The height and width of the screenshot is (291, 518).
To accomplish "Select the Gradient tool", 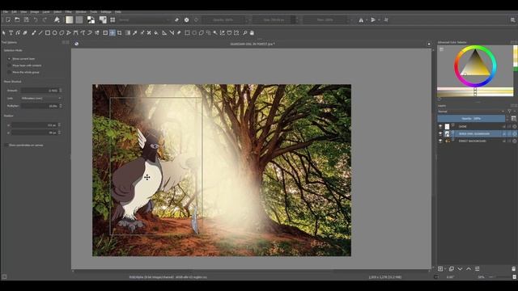I will (x=128, y=33).
